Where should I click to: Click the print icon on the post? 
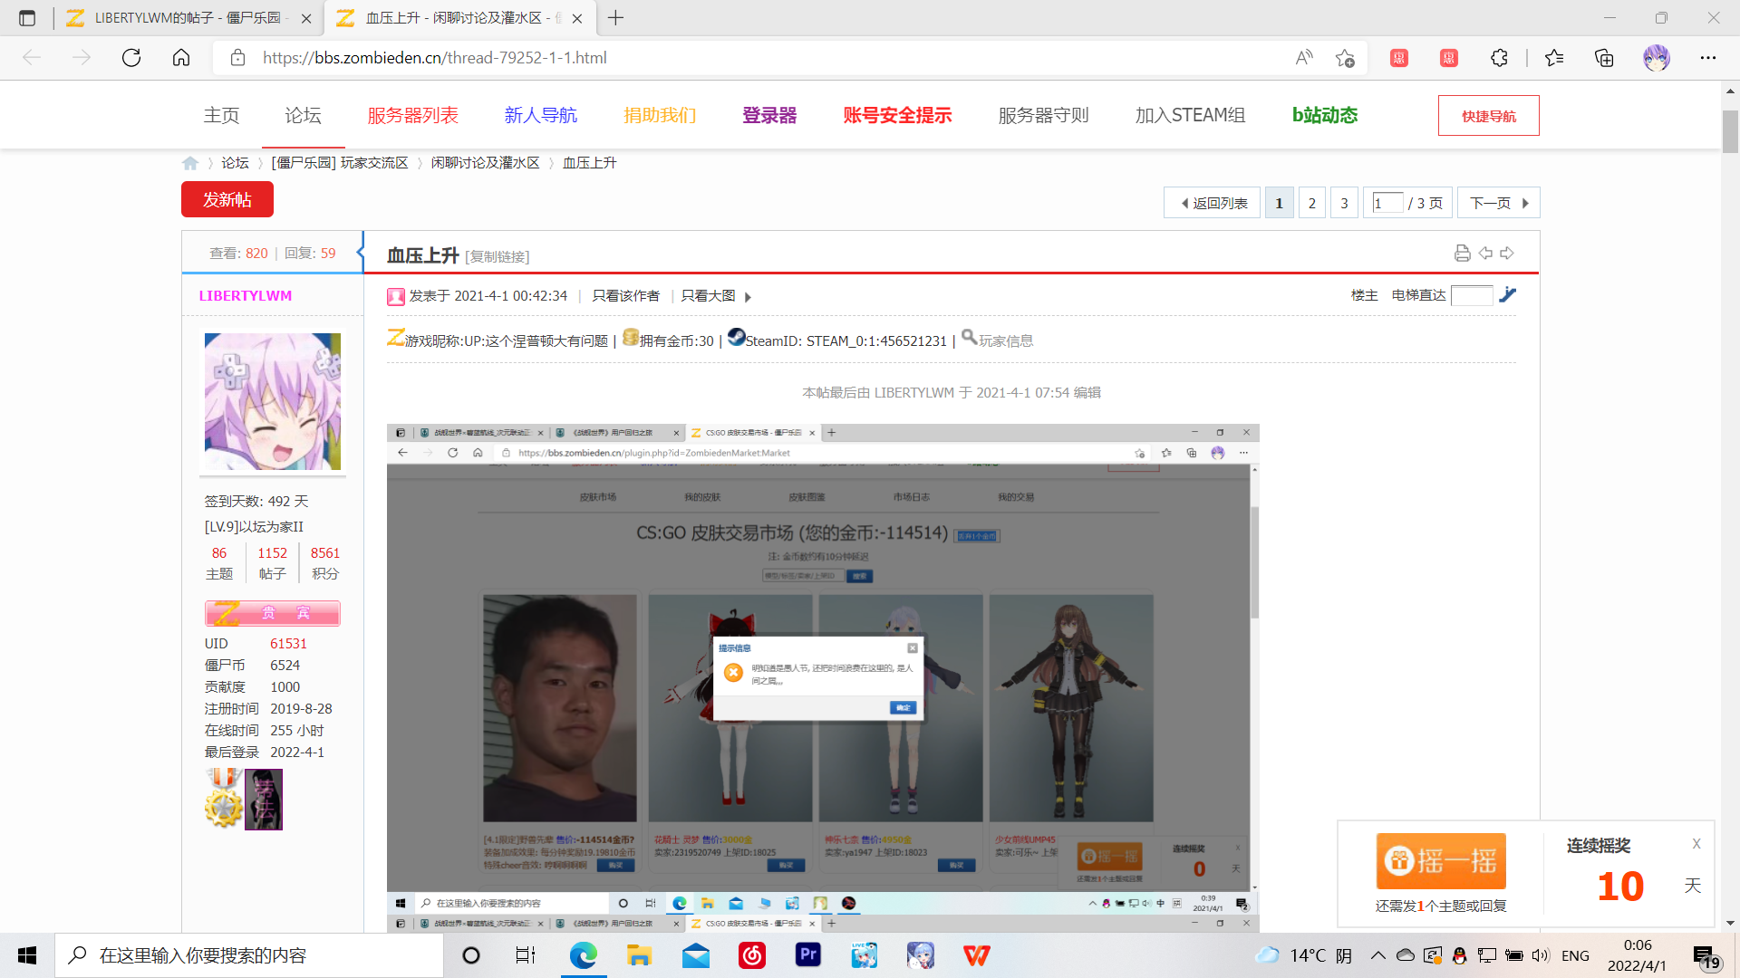(1462, 254)
